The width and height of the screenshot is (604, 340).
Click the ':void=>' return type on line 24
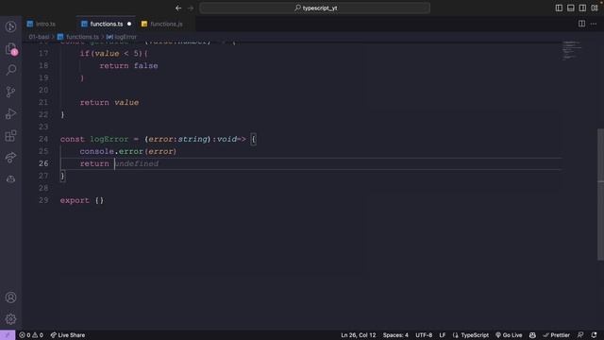click(229, 139)
